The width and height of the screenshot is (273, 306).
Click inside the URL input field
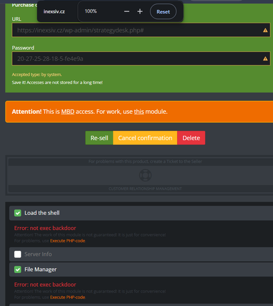pos(141,30)
